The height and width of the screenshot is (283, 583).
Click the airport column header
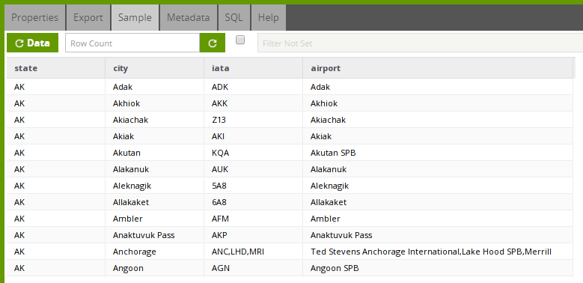438,68
